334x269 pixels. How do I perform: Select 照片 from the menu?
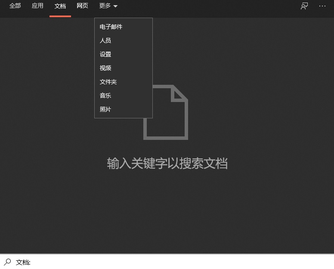tap(124, 109)
